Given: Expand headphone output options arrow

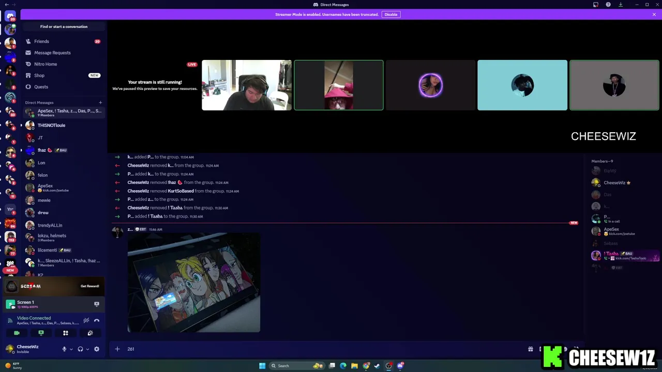Looking at the screenshot, I should tap(87, 349).
